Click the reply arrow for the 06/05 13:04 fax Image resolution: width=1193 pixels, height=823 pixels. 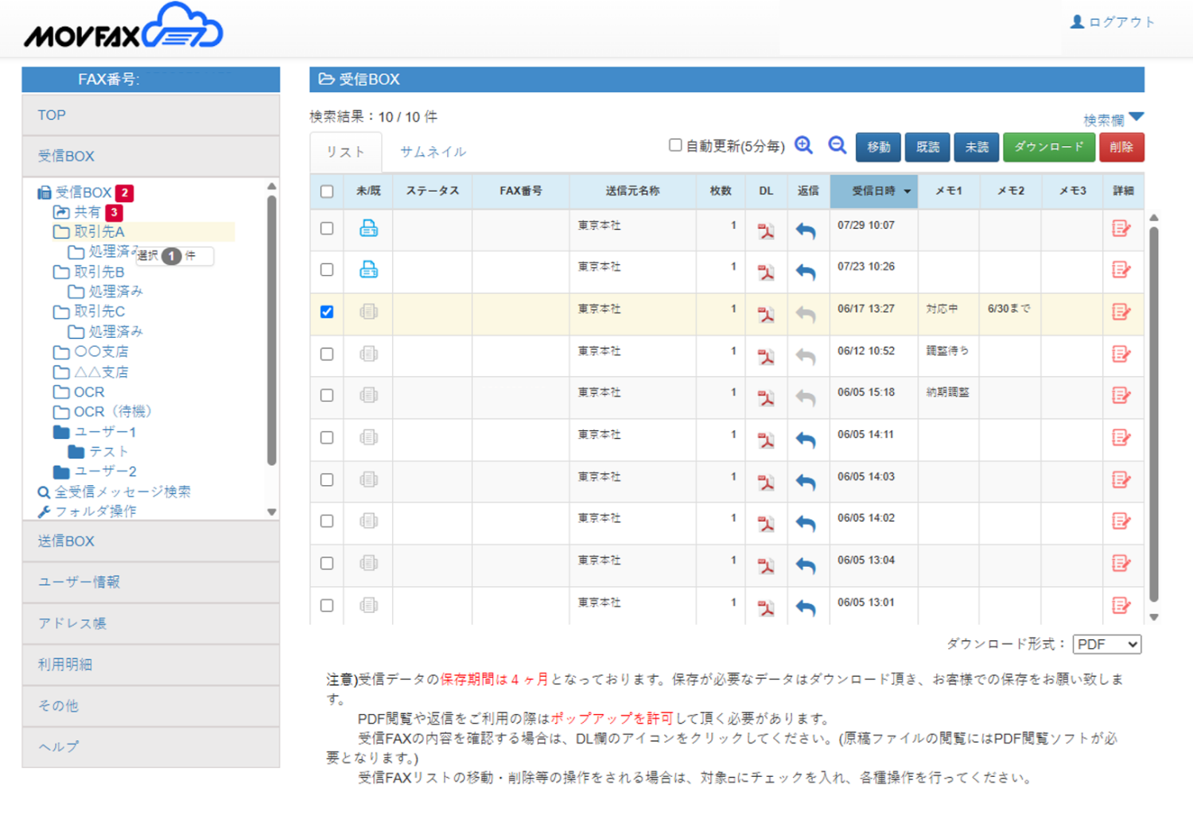(806, 565)
